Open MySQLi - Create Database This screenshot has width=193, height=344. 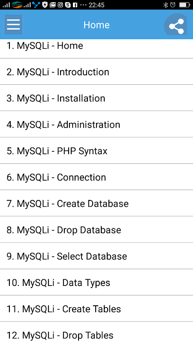[x=96, y=203]
